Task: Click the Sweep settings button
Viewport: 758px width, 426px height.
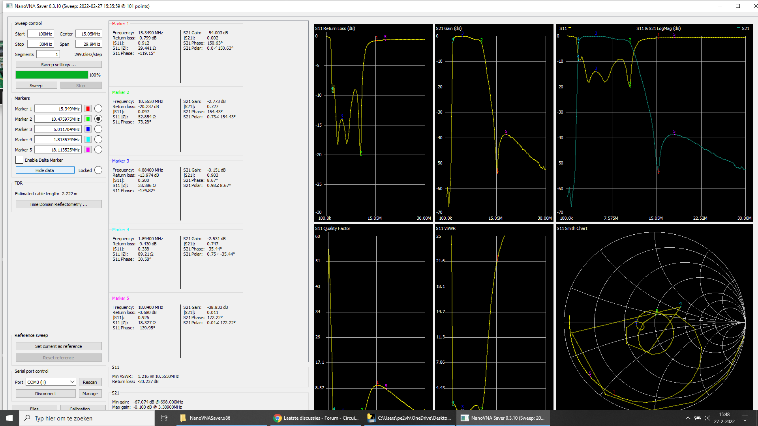Action: coord(58,64)
